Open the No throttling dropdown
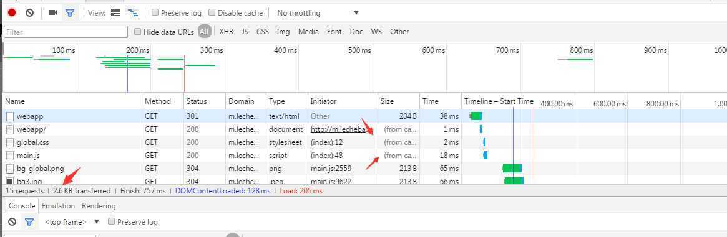This screenshot has height=237, width=727. pos(318,13)
